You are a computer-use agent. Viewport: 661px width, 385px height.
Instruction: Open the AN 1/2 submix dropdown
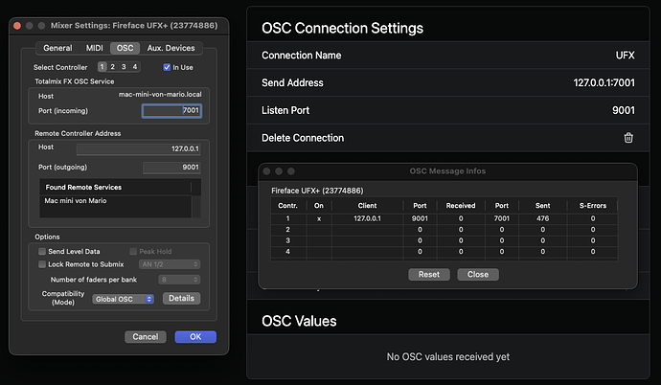click(170, 264)
